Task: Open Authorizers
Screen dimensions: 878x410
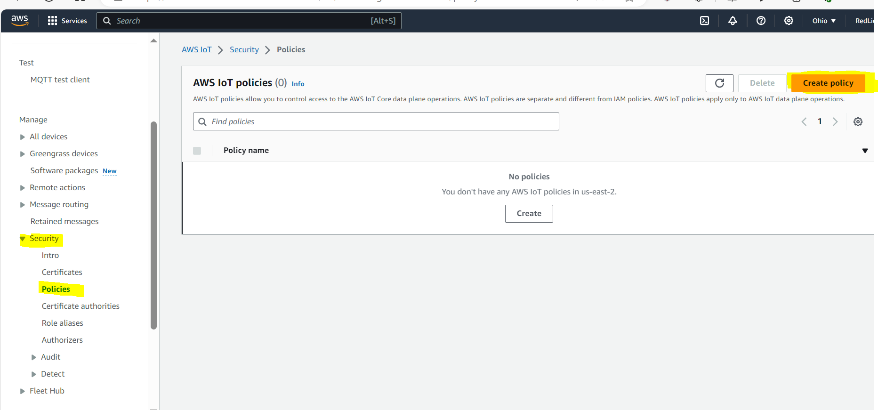Action: point(62,340)
